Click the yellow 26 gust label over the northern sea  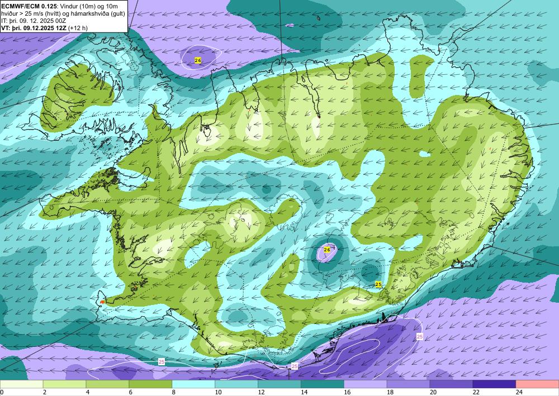coord(198,60)
